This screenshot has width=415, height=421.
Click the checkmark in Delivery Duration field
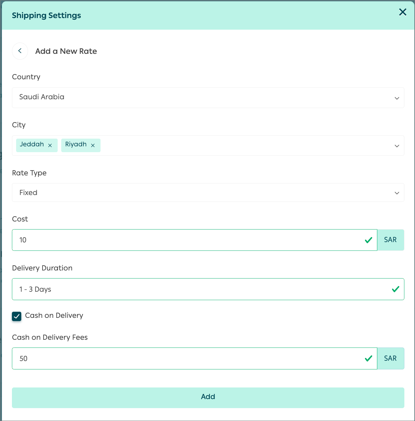[x=396, y=289]
